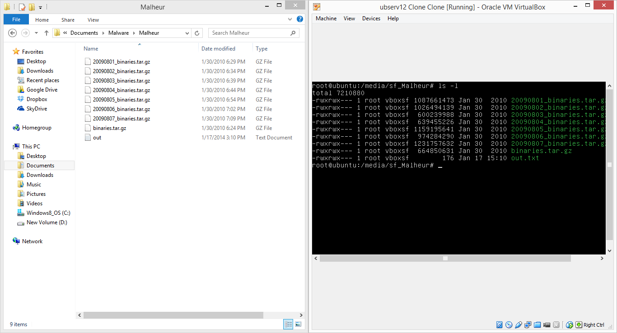Click the hard disk activity icon in VirtualBox
The image size is (617, 333).
tap(500, 324)
